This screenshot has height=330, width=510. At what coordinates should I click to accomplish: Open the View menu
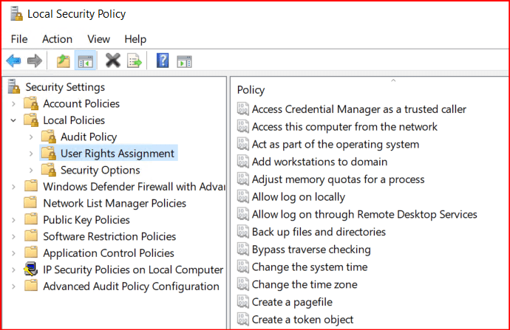click(98, 39)
